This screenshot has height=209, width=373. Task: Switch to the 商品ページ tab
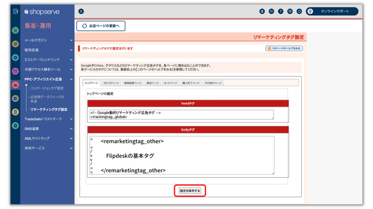(153, 83)
